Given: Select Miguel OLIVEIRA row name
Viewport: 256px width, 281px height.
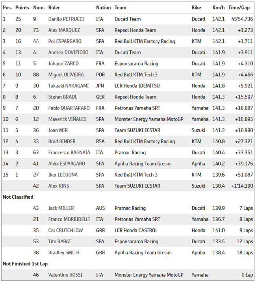Looking at the screenshot, I should pos(66,74).
